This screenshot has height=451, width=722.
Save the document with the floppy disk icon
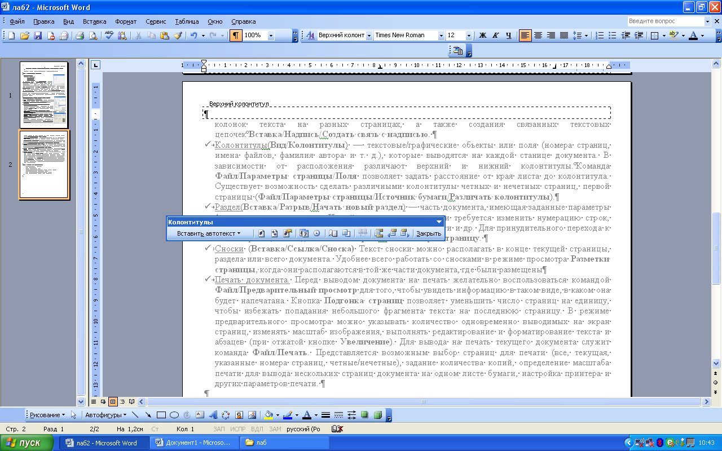click(38, 36)
